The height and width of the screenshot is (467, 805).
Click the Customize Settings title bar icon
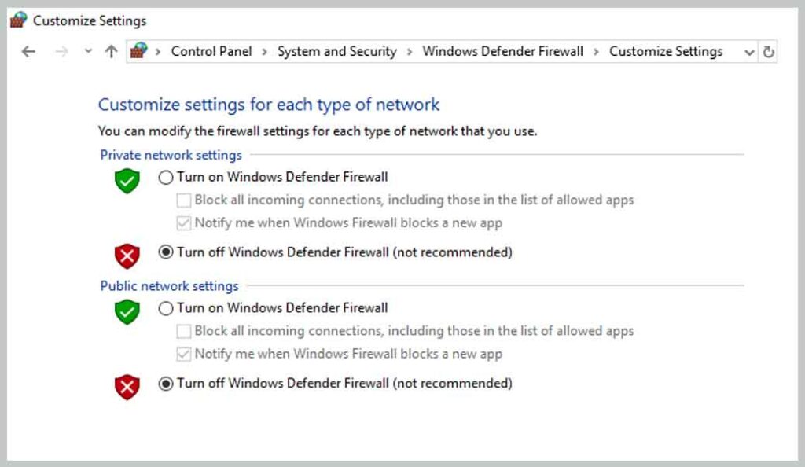pyautogui.click(x=17, y=20)
